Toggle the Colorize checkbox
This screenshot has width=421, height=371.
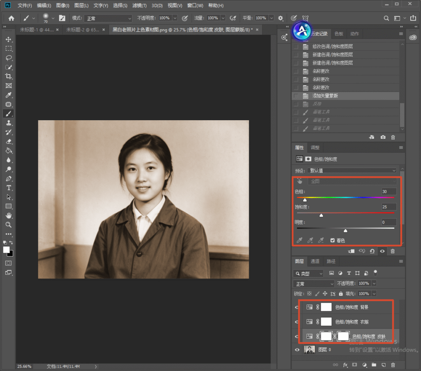[x=332, y=240]
